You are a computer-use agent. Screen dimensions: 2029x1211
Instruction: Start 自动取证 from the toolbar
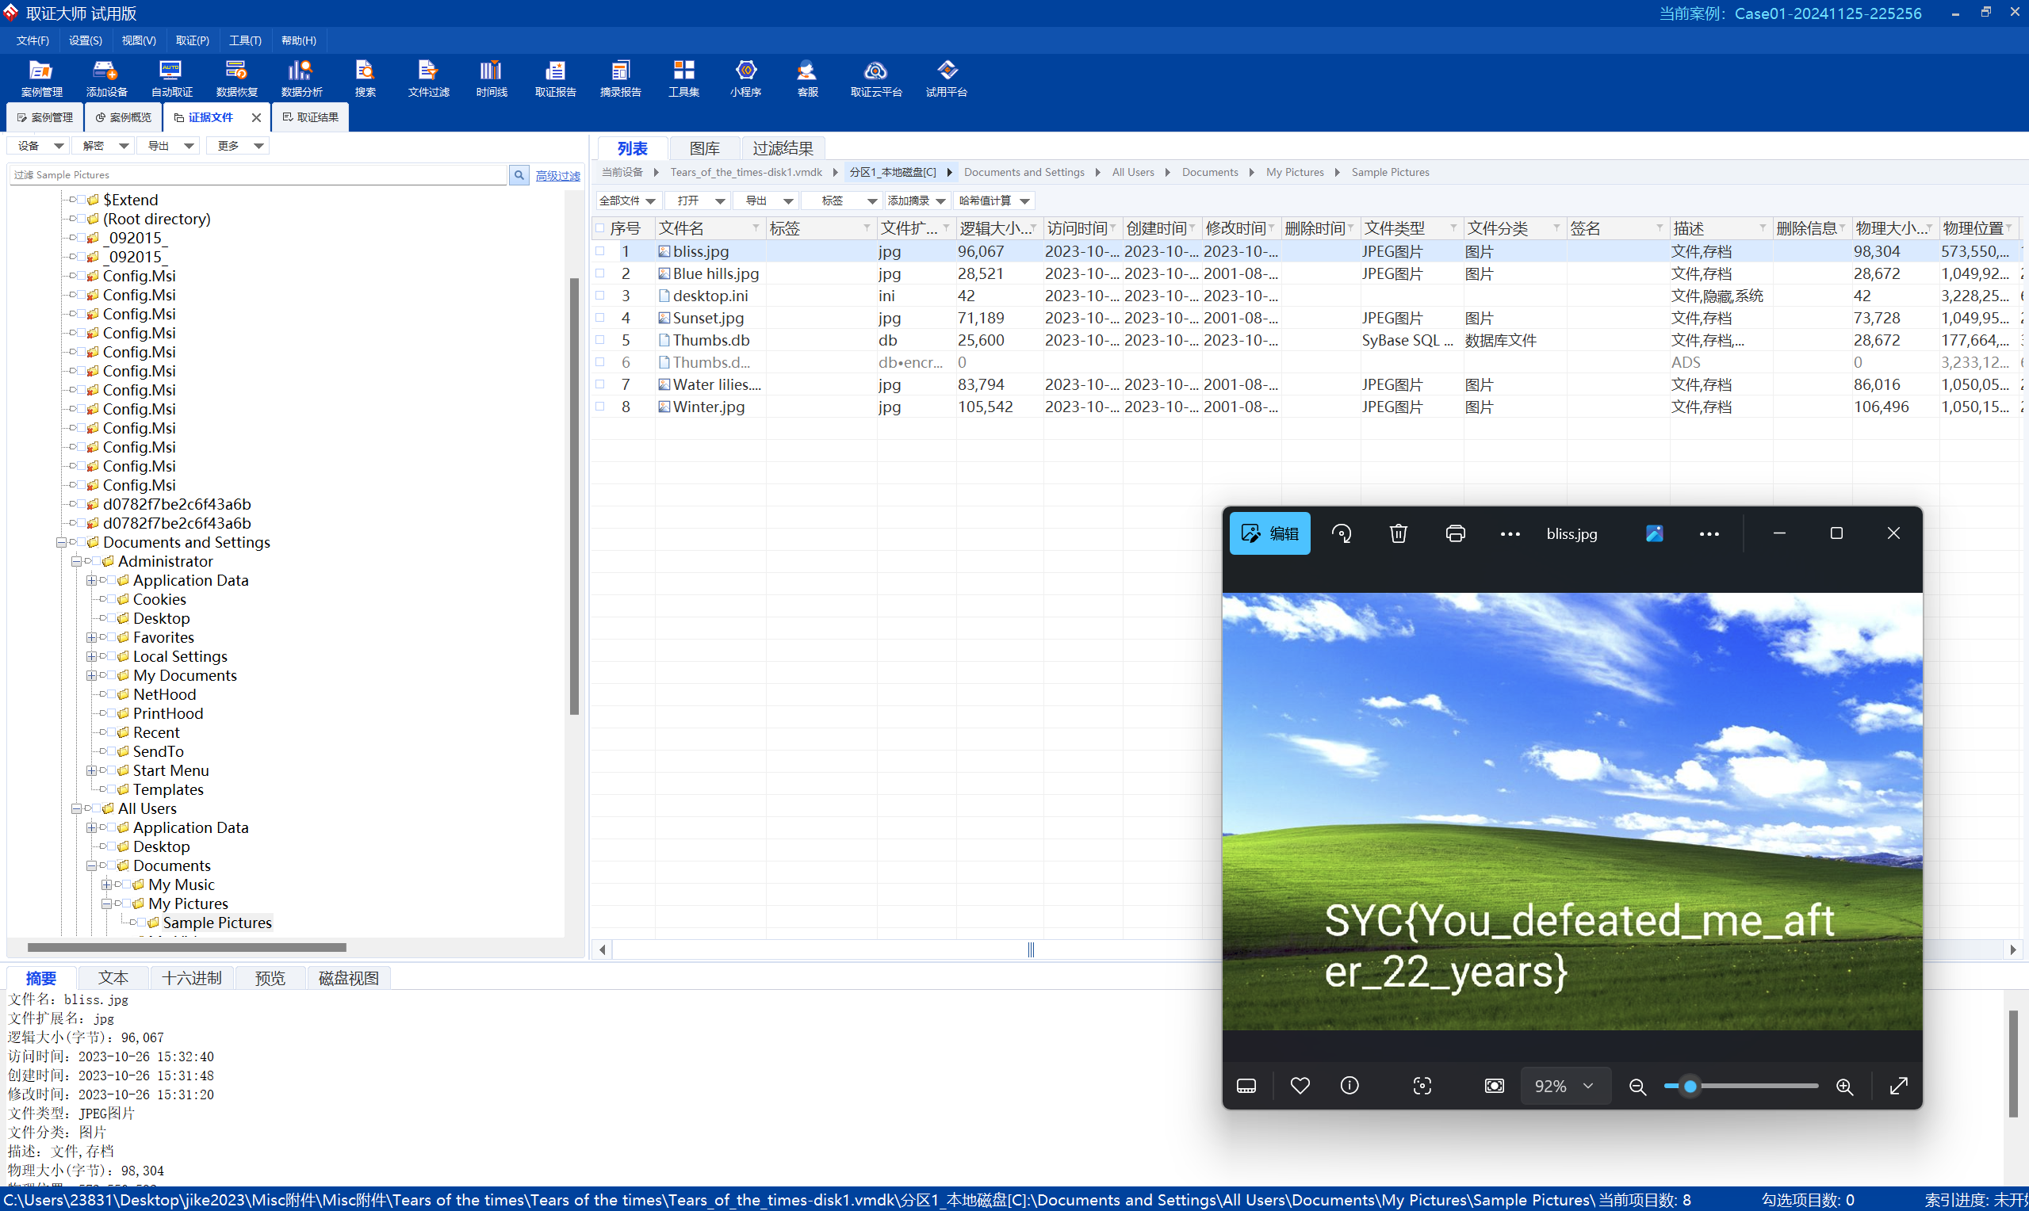coord(171,78)
